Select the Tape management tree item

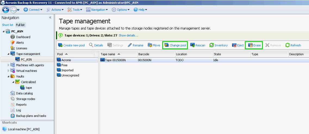pos(25,54)
